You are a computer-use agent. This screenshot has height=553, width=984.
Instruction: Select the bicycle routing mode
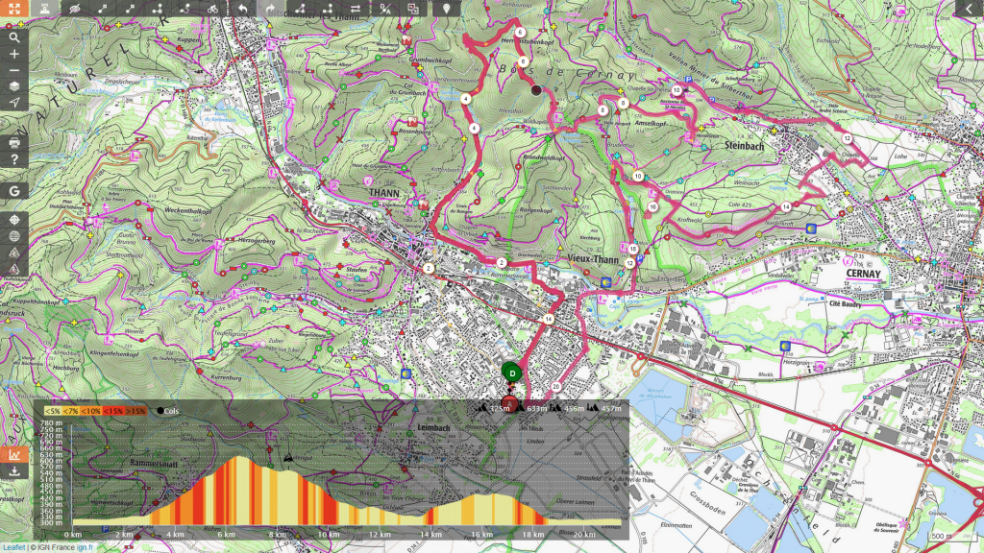[x=212, y=9]
